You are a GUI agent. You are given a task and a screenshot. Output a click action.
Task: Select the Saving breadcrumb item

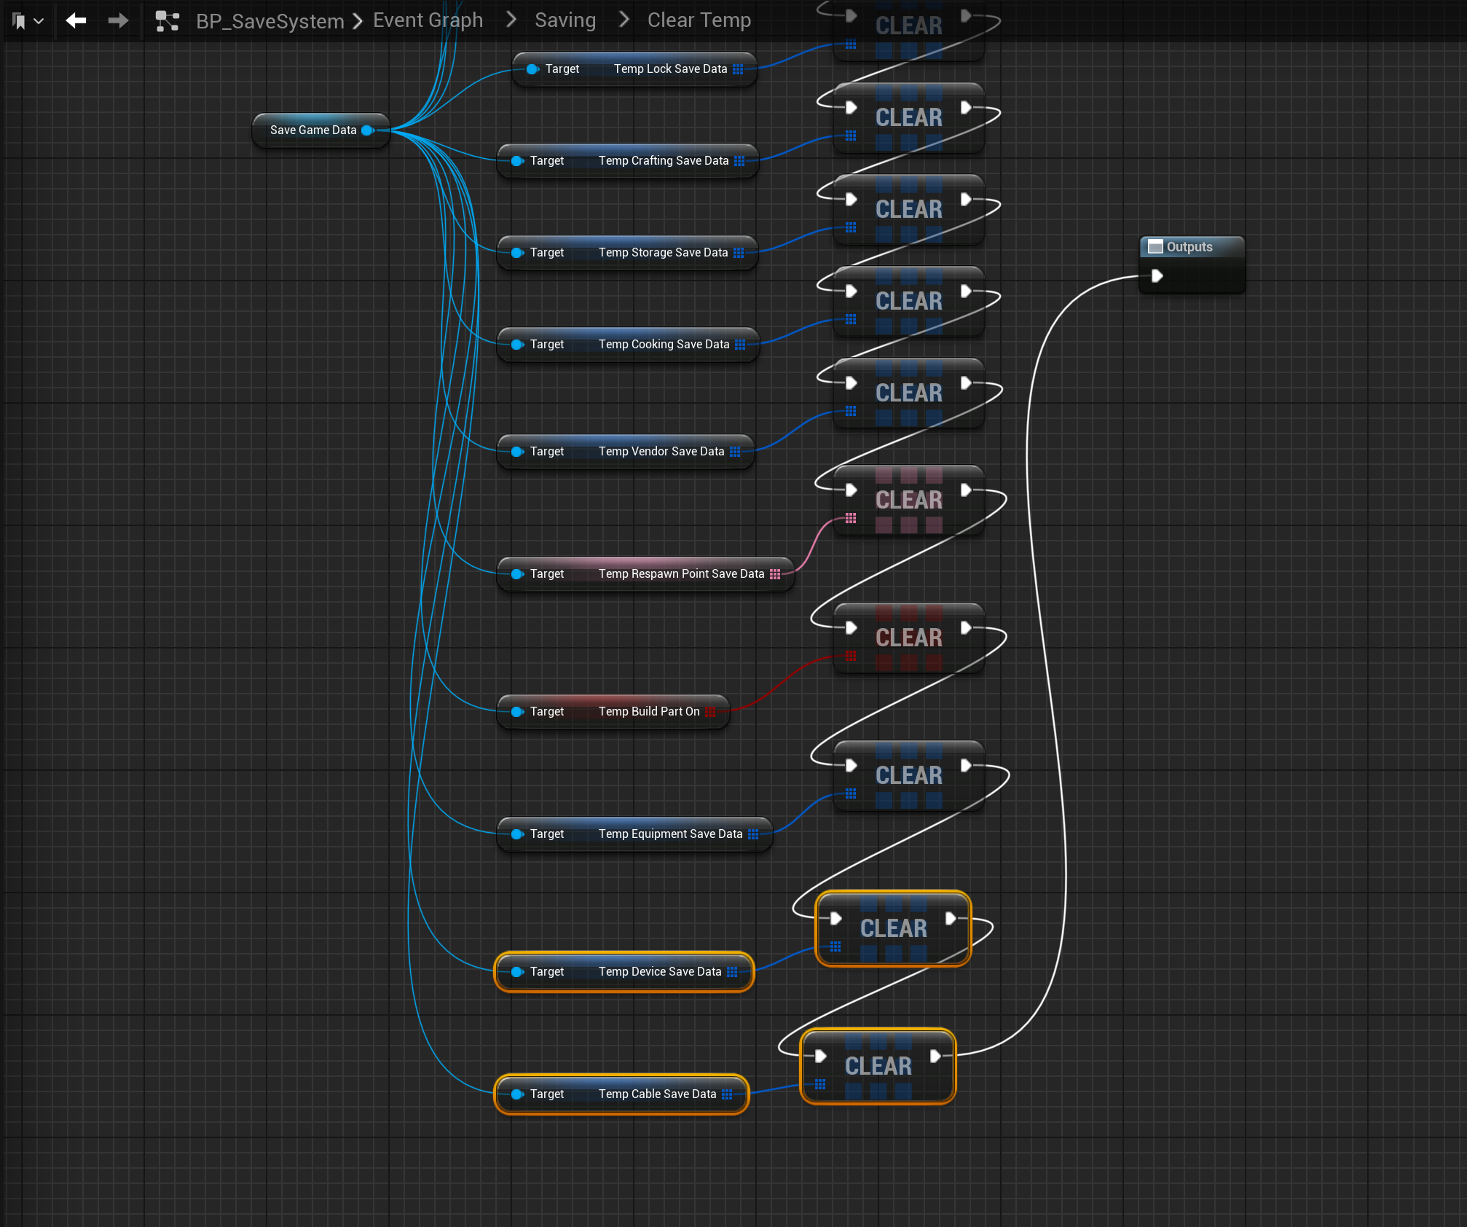point(565,20)
